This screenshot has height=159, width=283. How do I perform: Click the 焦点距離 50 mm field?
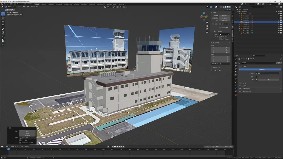point(224,16)
